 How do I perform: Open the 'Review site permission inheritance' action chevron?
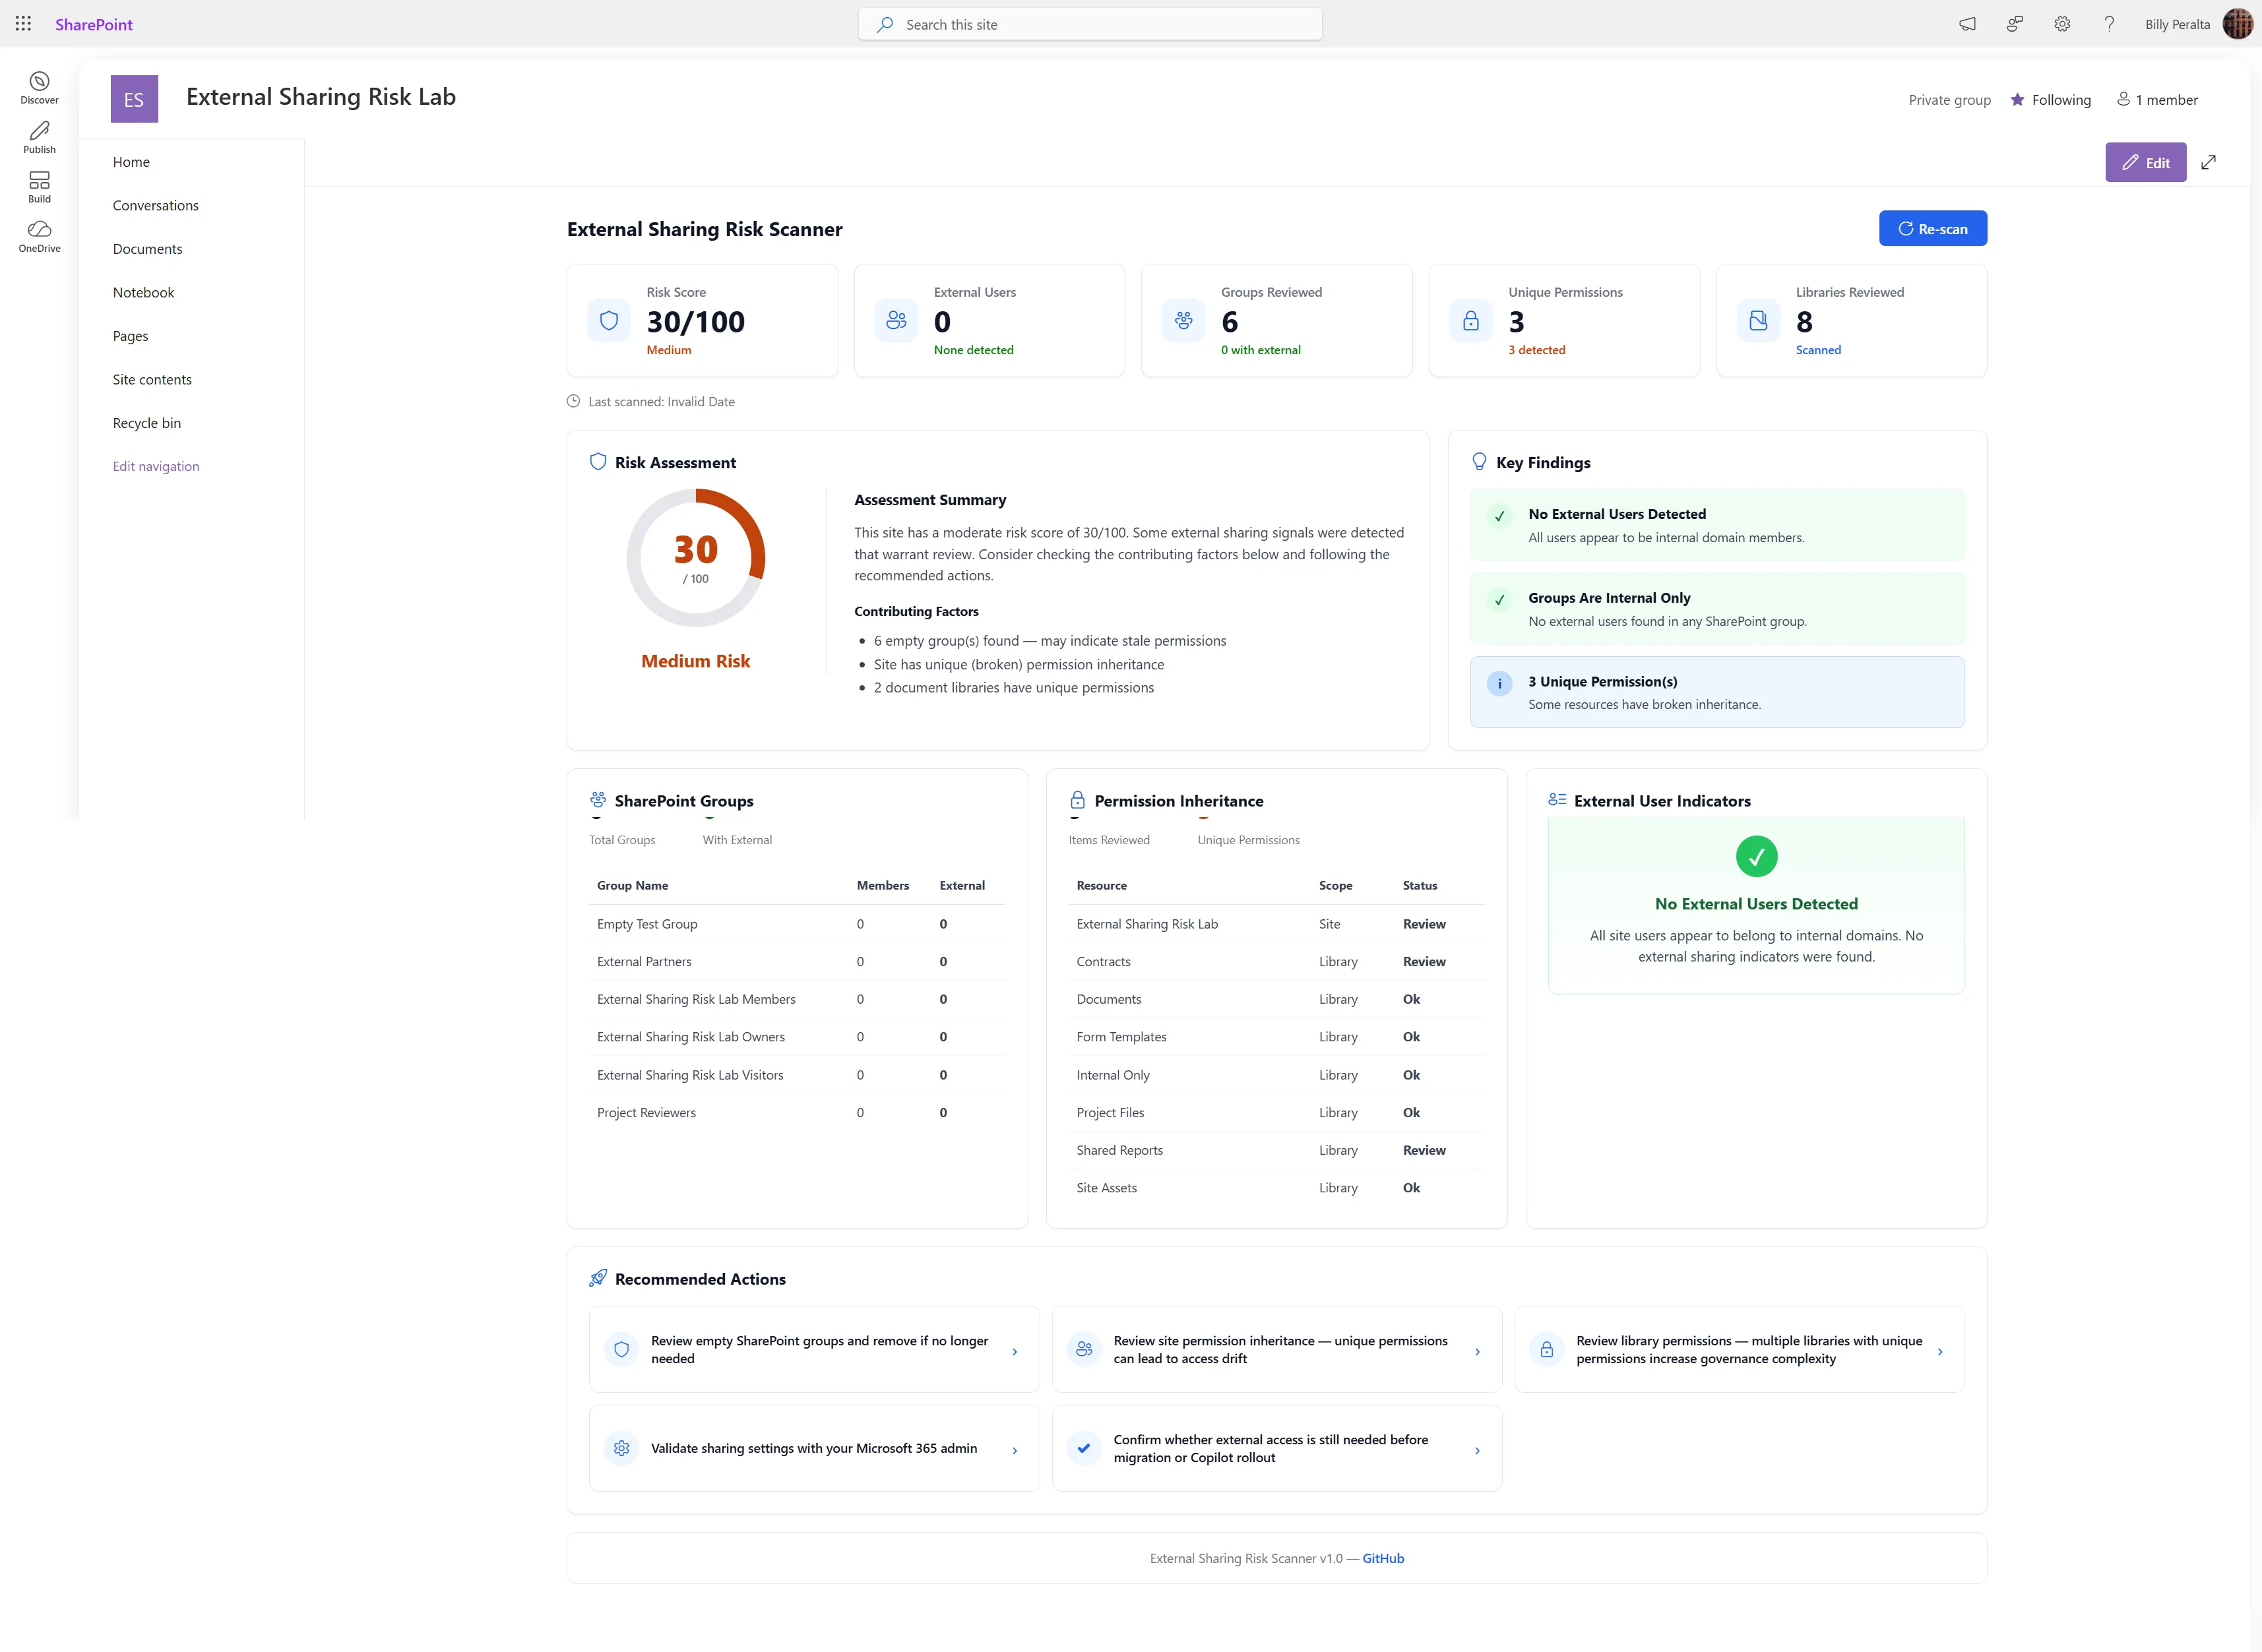point(1477,1351)
